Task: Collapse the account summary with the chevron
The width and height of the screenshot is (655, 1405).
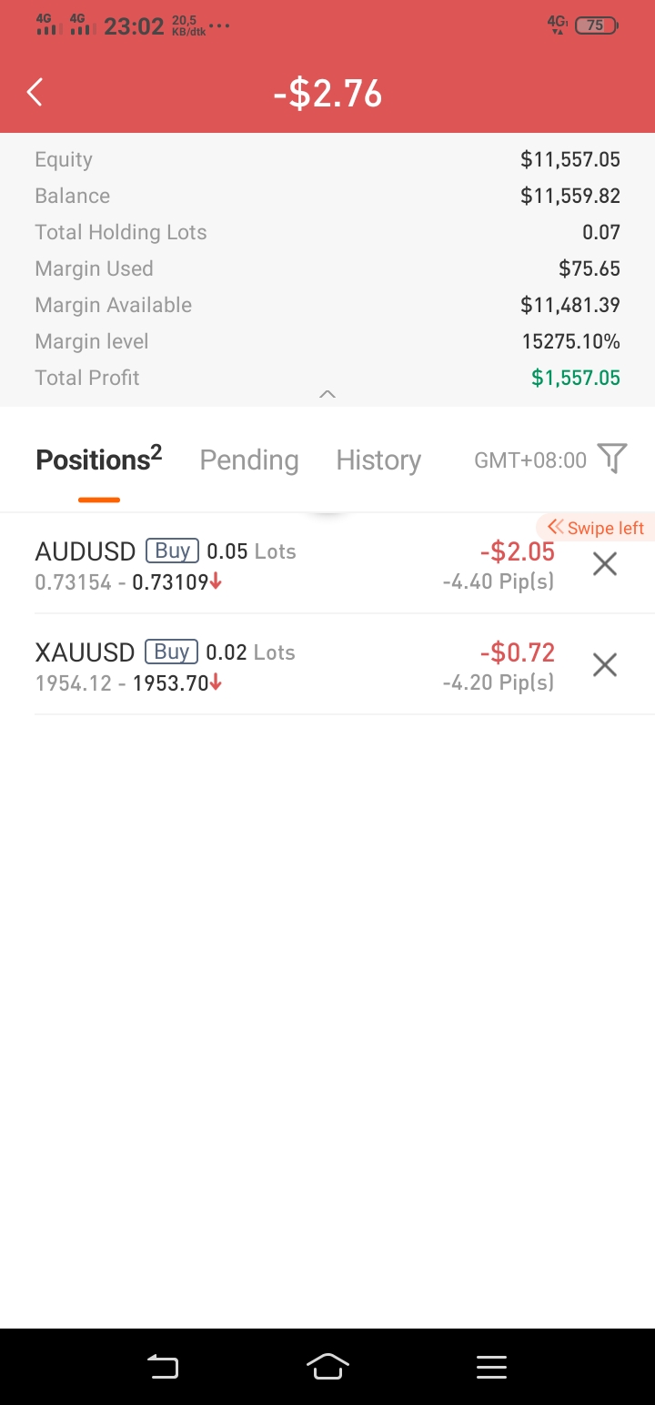Action: tap(327, 394)
